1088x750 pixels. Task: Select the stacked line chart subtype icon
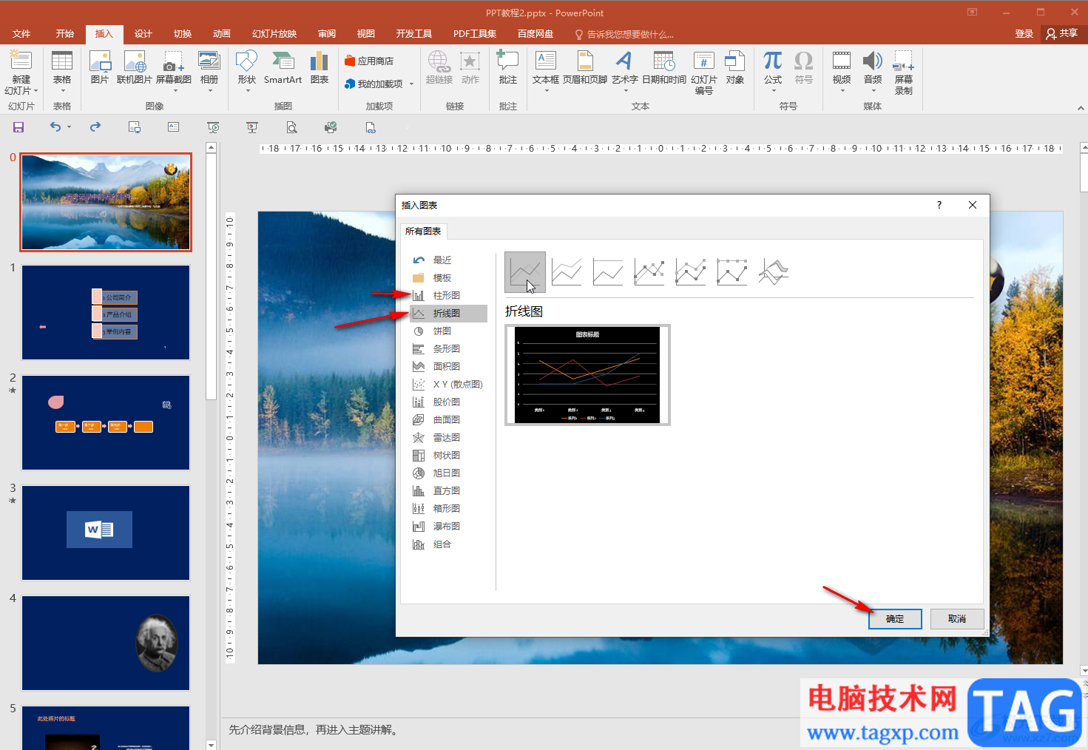click(567, 272)
